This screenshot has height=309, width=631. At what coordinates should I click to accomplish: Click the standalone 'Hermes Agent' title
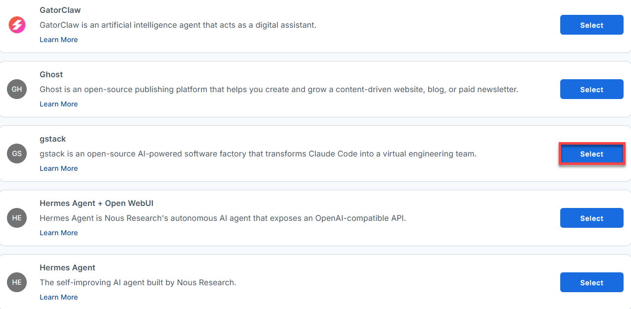click(67, 267)
